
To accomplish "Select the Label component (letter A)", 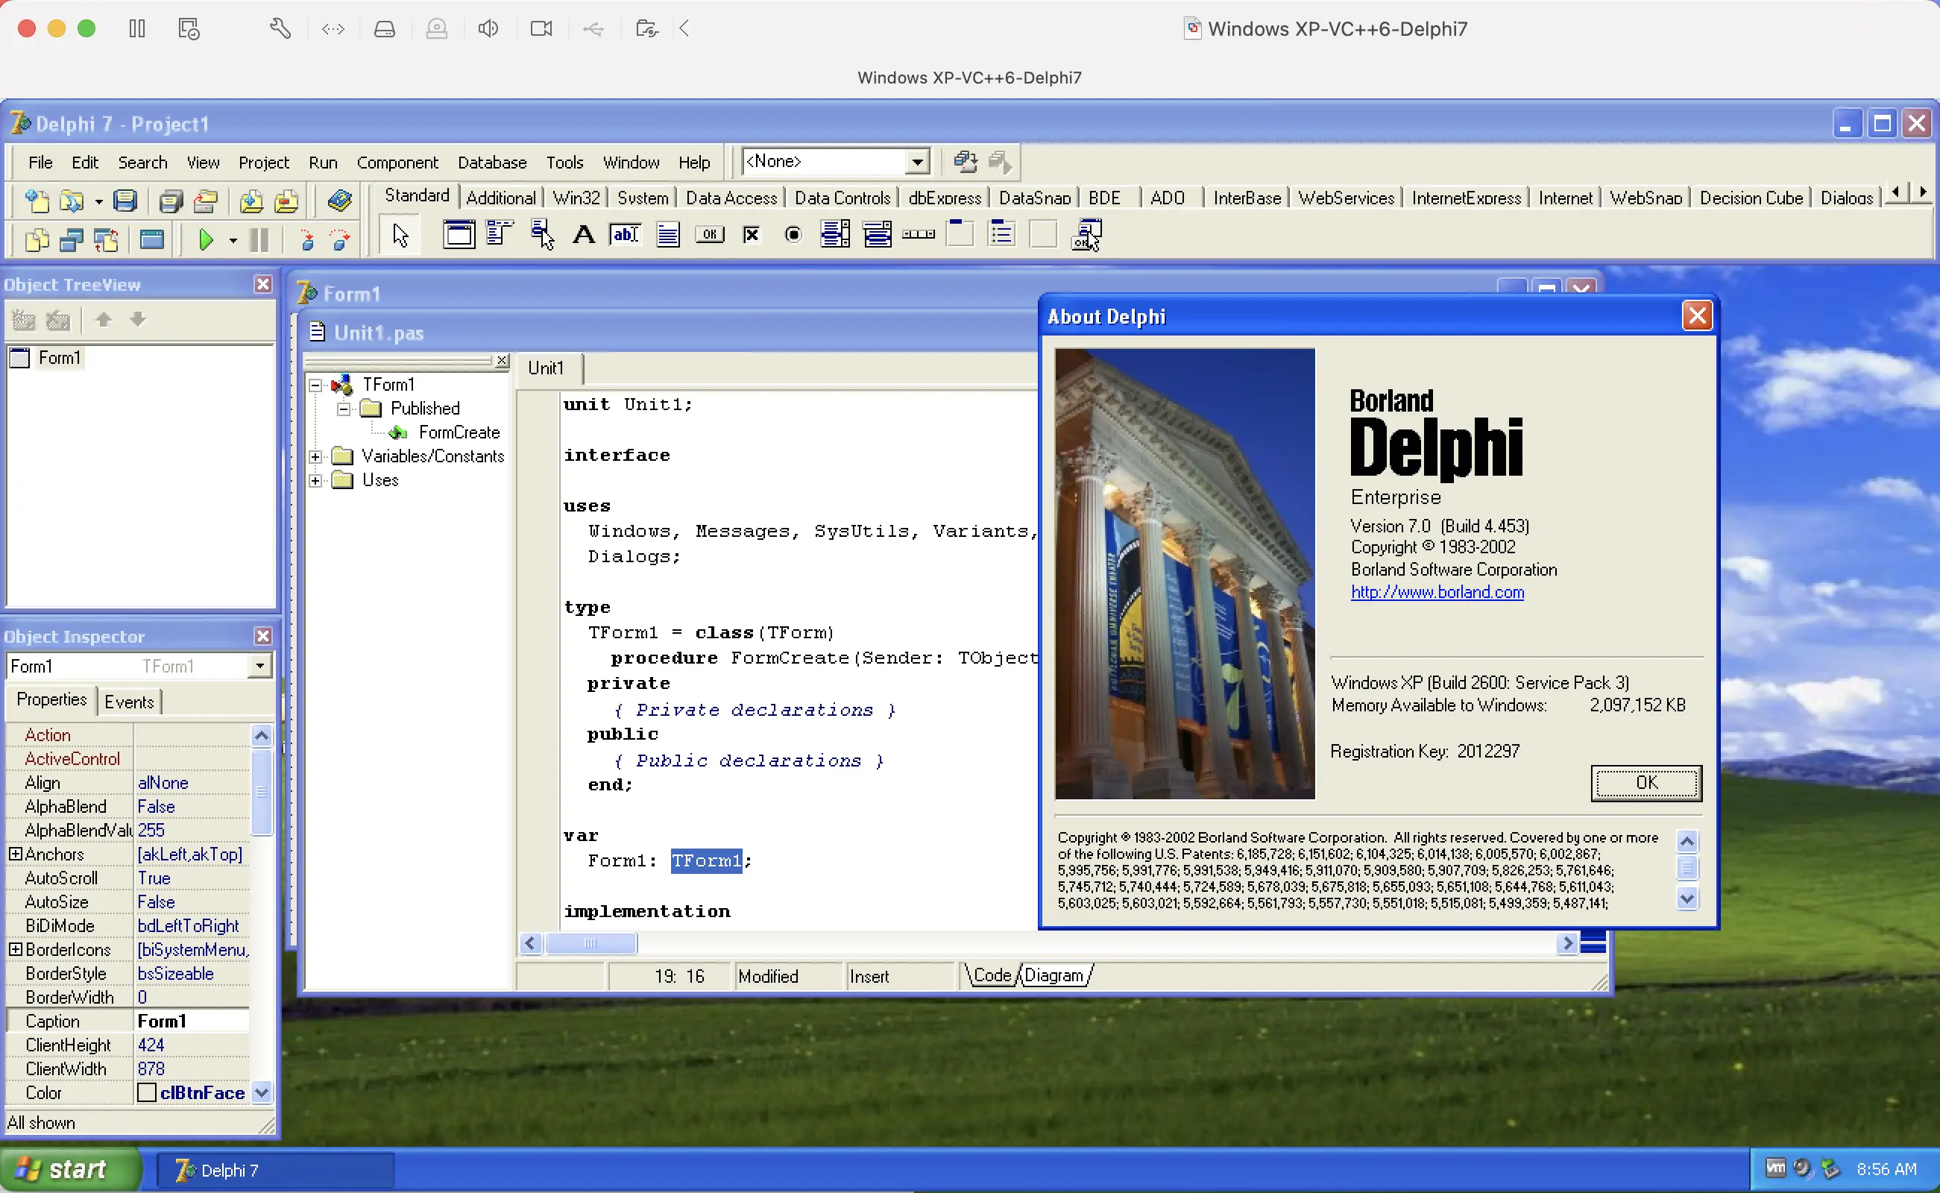I will 584,234.
